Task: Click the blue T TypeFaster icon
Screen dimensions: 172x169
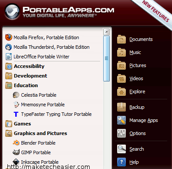Action: click(x=16, y=114)
